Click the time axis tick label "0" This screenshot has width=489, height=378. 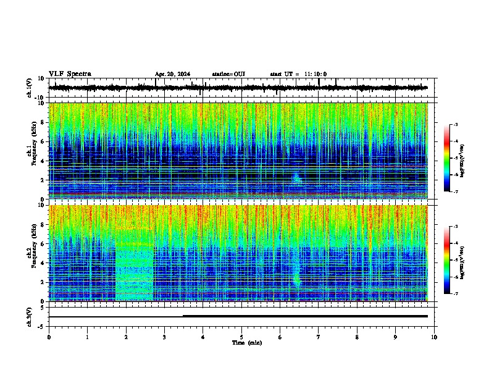[49, 337]
